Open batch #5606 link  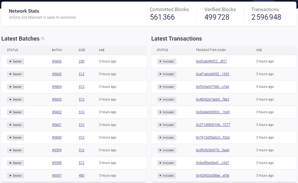(x=57, y=61)
